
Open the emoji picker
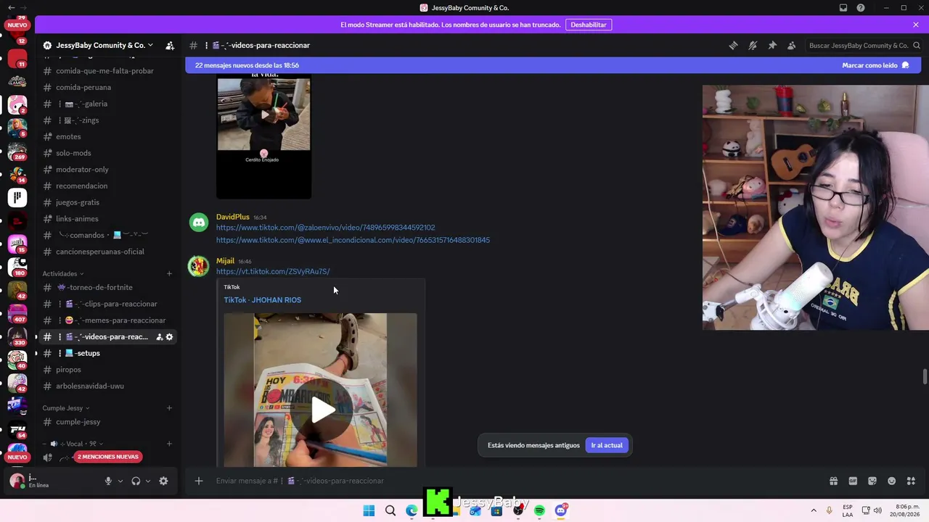click(x=892, y=481)
